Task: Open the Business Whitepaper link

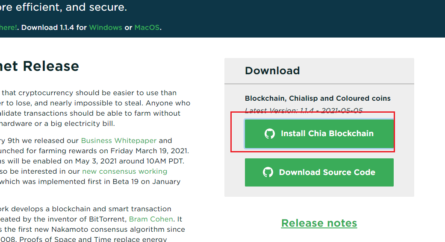Action: click(119, 140)
